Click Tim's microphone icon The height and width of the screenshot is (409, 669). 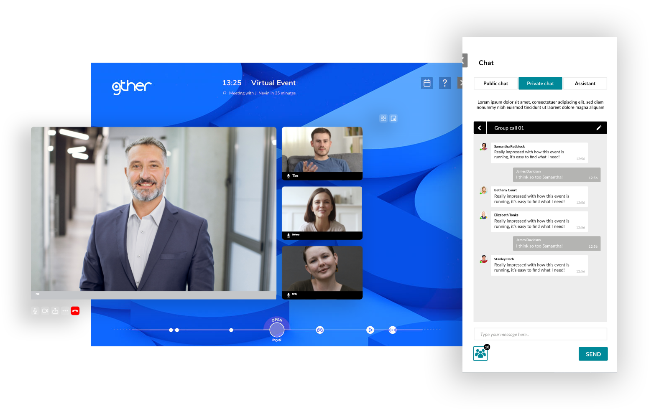(289, 176)
